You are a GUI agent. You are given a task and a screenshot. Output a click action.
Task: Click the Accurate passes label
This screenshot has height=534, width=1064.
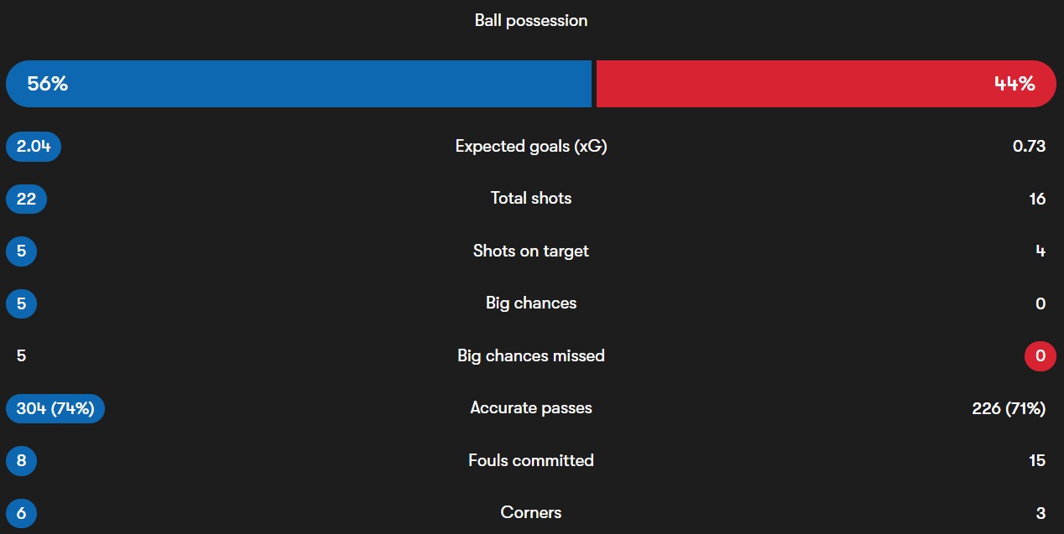[x=531, y=408]
